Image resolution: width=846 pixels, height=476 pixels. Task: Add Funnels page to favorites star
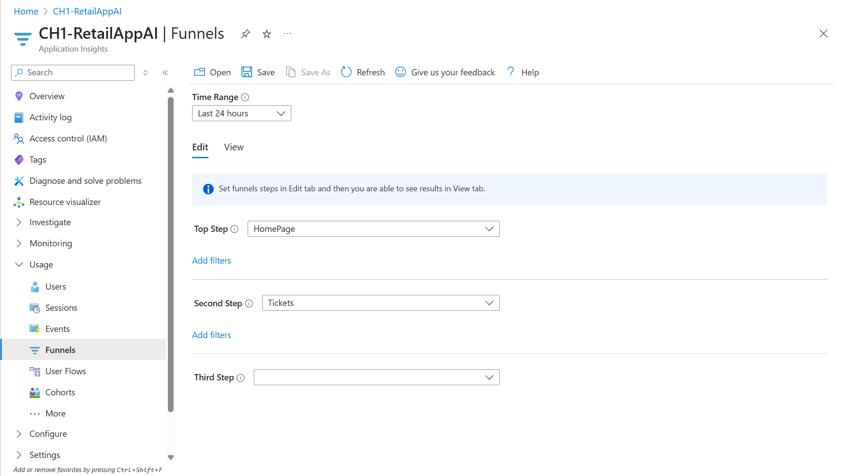pyautogui.click(x=267, y=34)
